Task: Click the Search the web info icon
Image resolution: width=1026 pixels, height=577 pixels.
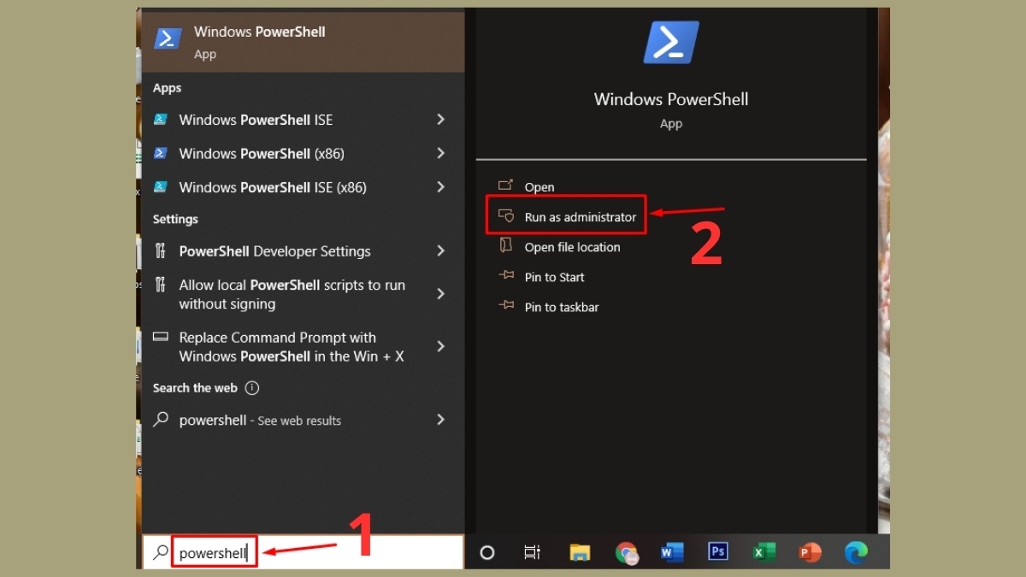Action: [252, 388]
